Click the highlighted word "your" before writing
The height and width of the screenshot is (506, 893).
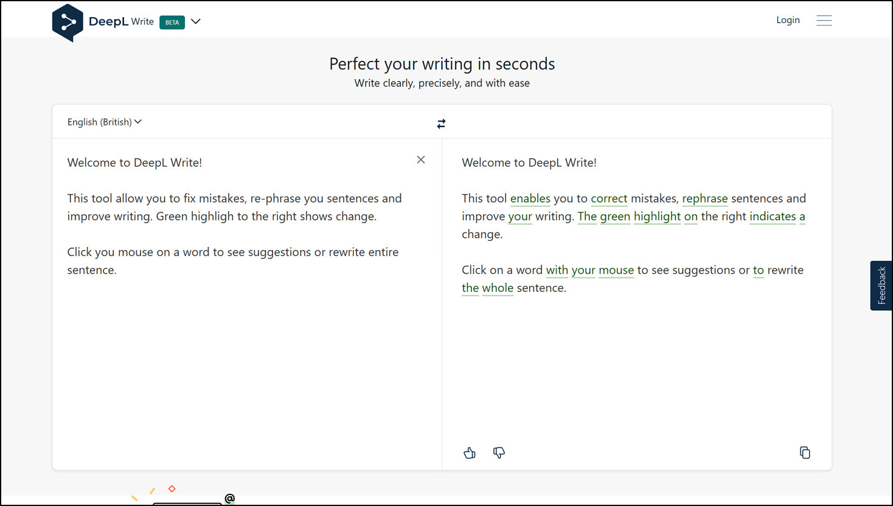520,217
